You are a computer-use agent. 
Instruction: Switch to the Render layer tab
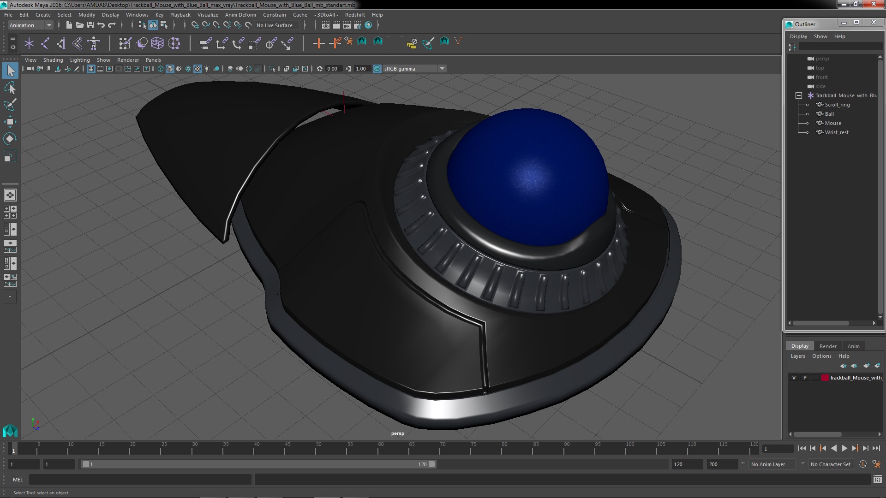point(828,346)
